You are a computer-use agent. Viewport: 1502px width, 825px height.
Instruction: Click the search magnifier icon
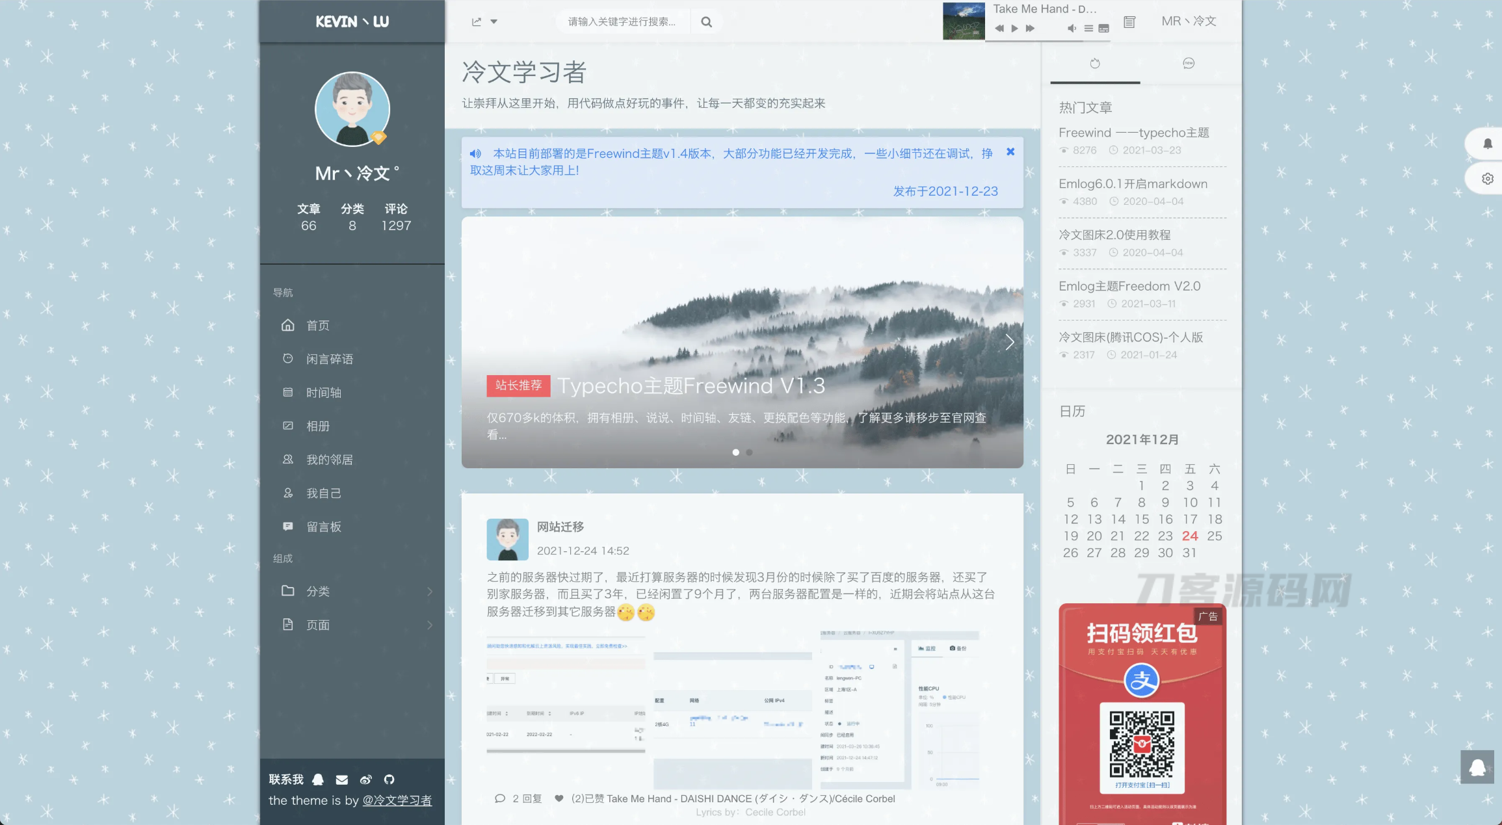pyautogui.click(x=706, y=21)
